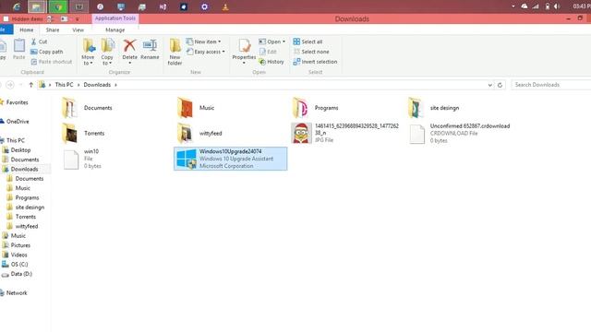Click the red Delete icon
Image resolution: width=591 pixels, height=332 pixels.
coord(129,45)
